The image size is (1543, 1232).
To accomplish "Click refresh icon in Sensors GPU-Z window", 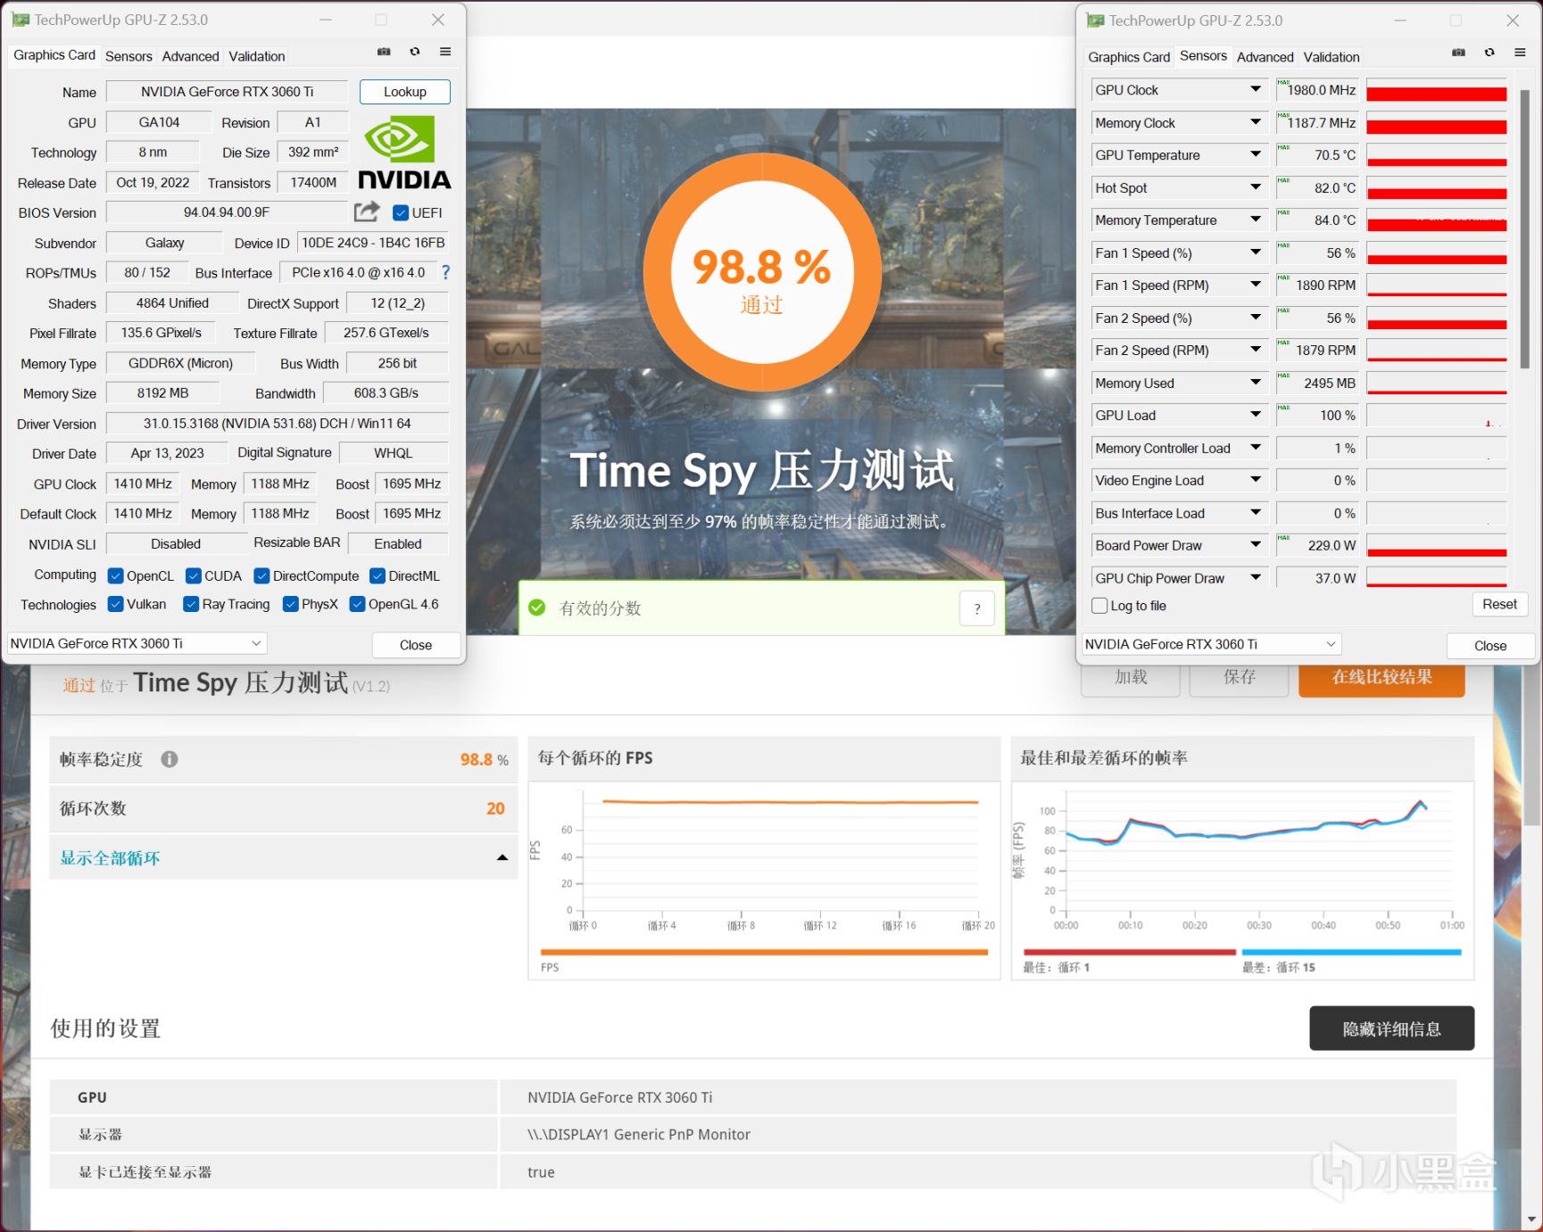I will pyautogui.click(x=1489, y=53).
